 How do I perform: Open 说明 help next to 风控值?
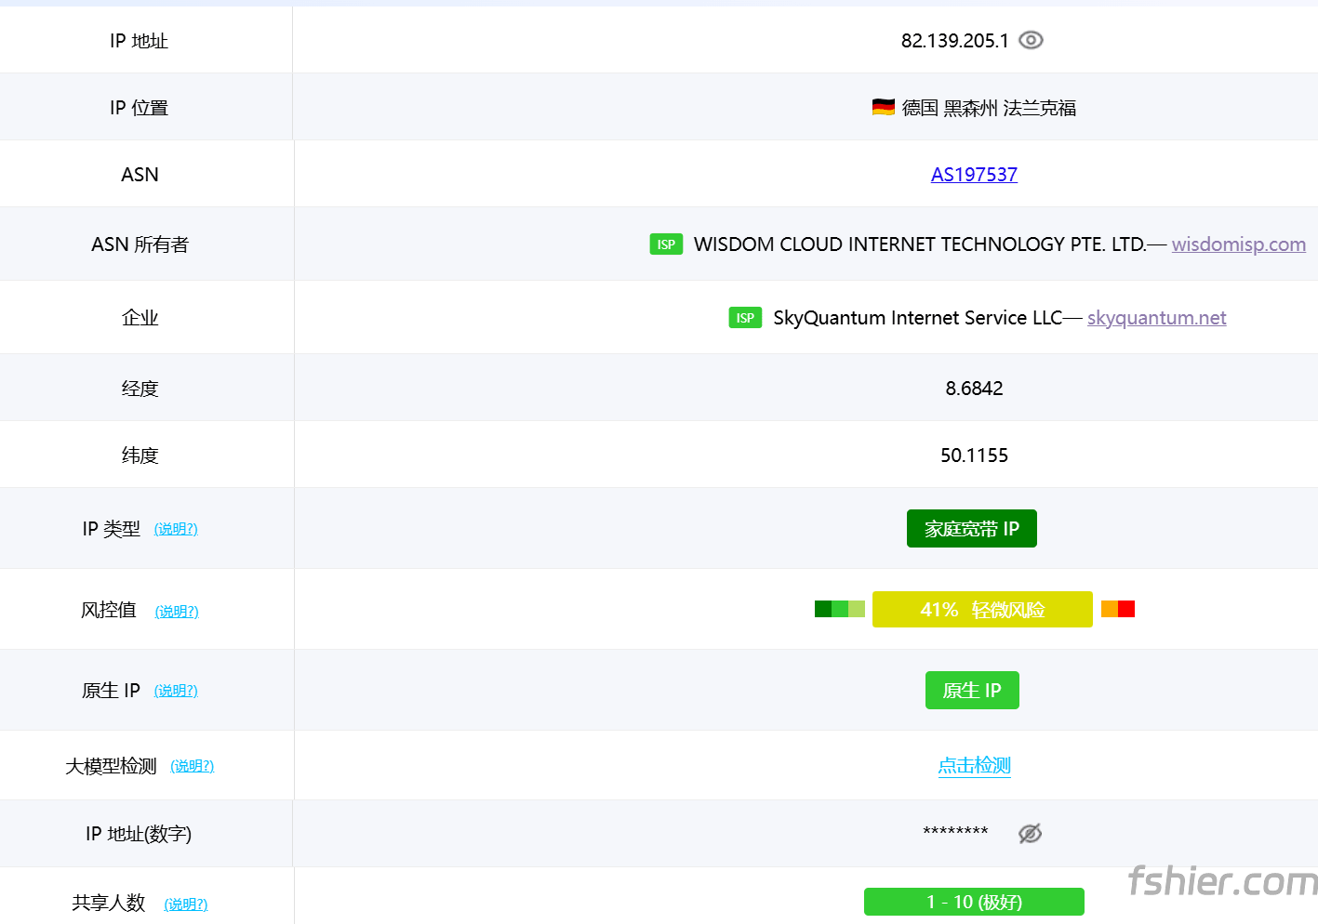(177, 612)
